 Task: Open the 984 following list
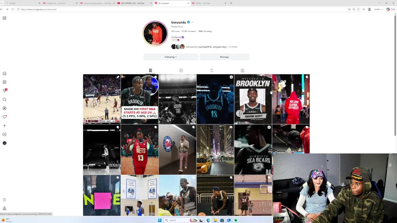[205, 31]
